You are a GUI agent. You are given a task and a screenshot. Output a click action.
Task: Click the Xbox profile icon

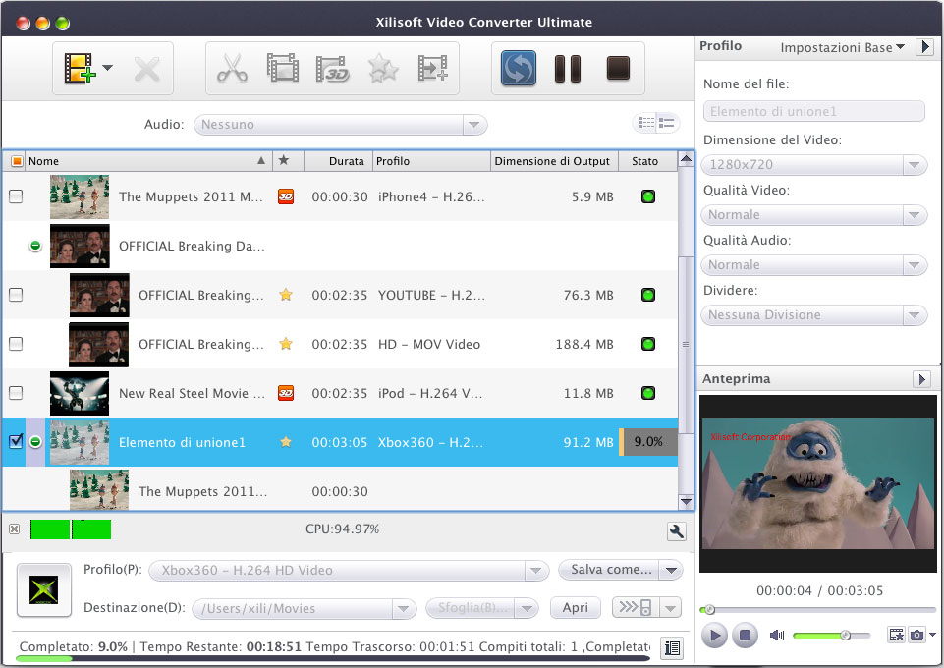point(44,589)
